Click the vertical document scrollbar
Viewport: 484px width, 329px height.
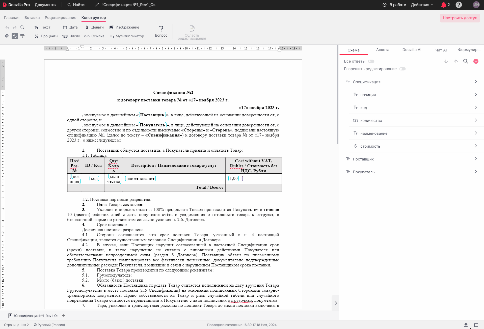[337, 95]
